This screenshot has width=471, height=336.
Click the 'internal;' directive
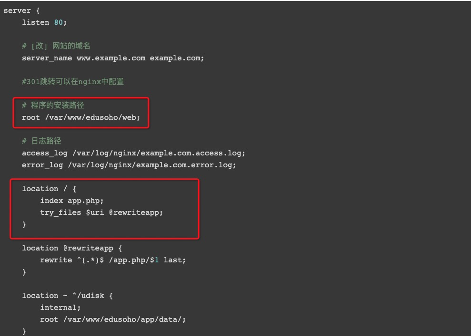click(x=60, y=307)
